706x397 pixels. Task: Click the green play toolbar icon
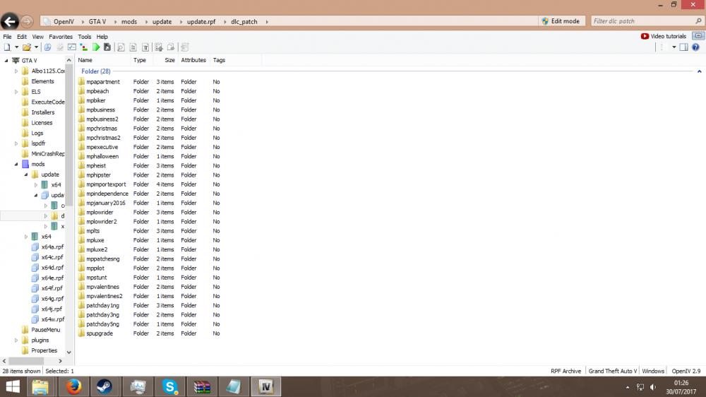[96, 47]
